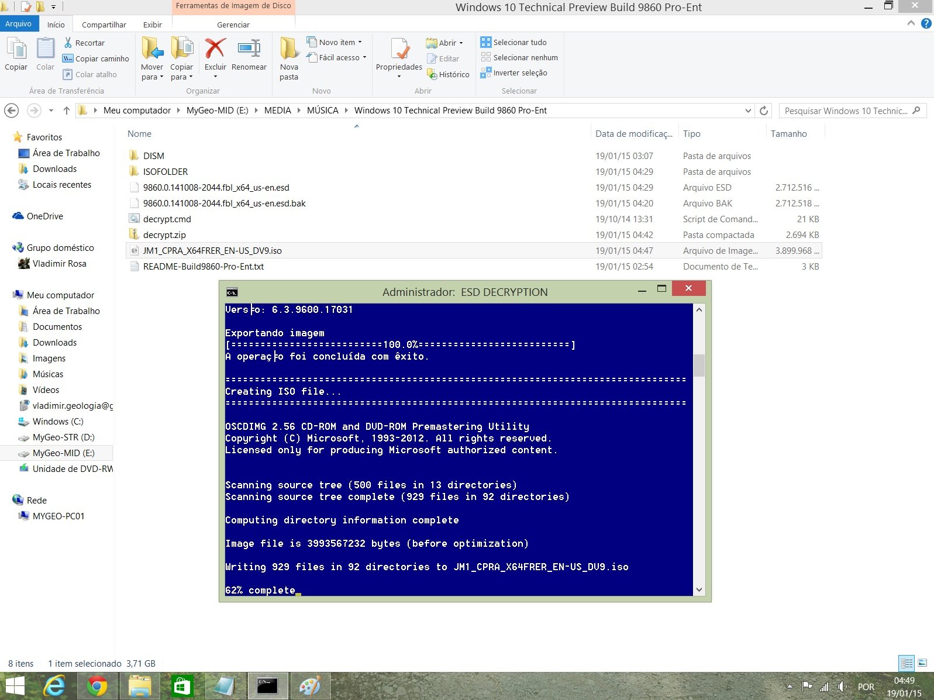Click the back navigation arrow
This screenshot has height=700, width=934.
pyautogui.click(x=11, y=111)
